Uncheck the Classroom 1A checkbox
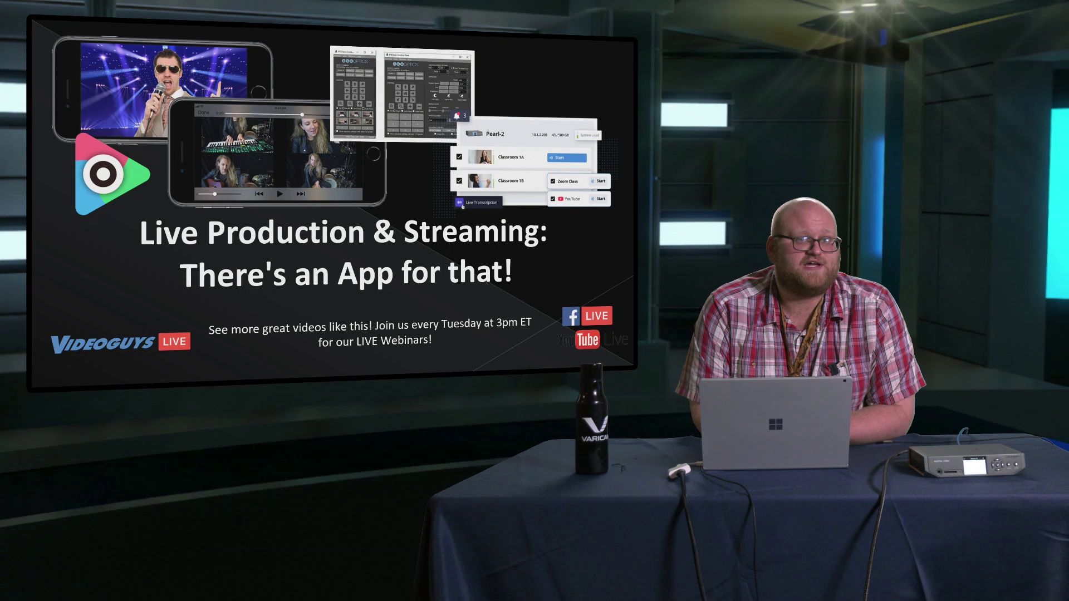Image resolution: width=1069 pixels, height=601 pixels. point(459,157)
